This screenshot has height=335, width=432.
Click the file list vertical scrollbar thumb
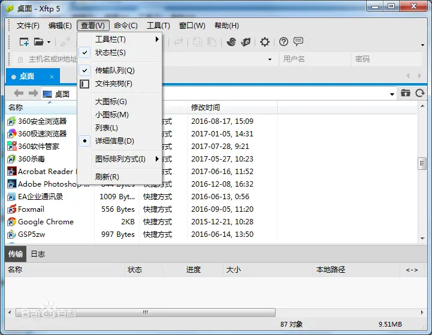422,164
